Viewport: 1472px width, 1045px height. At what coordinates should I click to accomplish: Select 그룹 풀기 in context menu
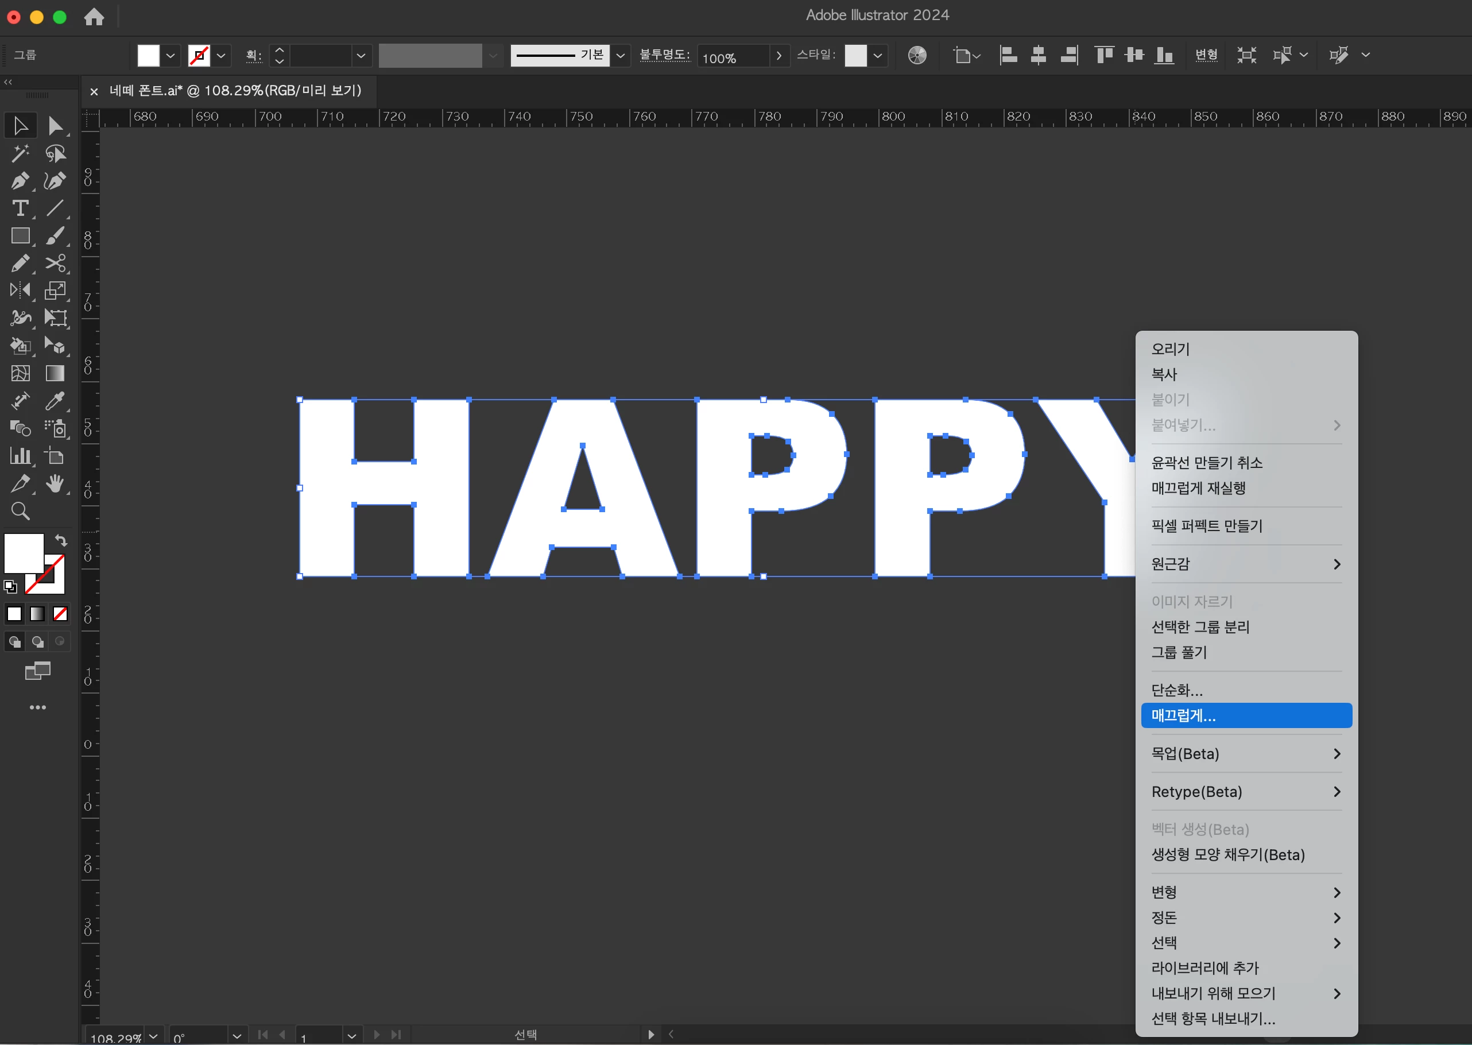click(1179, 652)
